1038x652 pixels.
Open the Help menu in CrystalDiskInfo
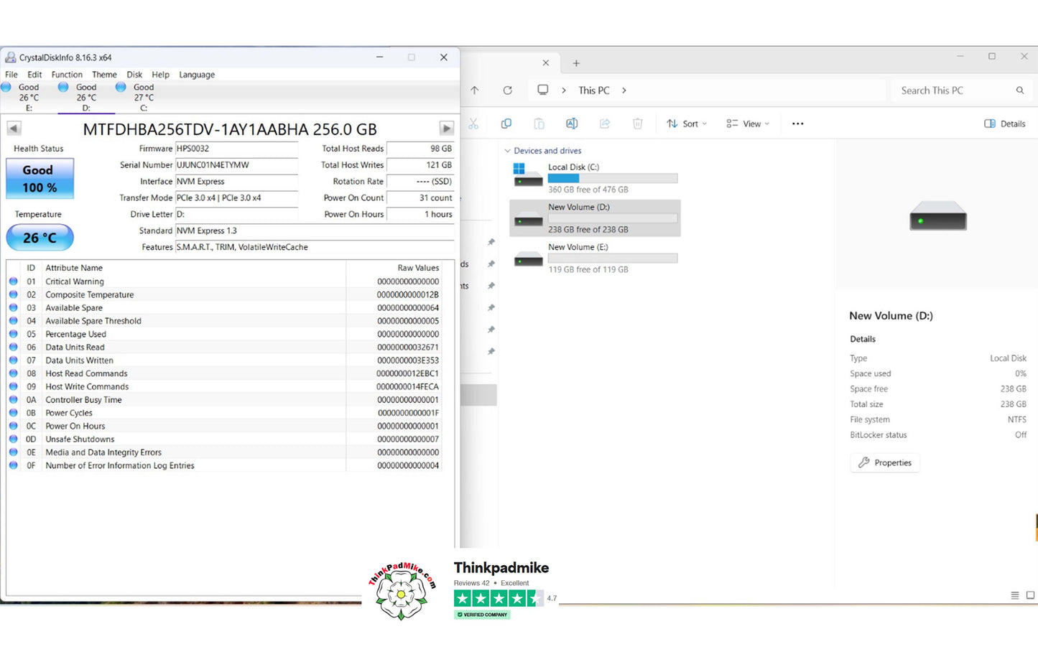[x=160, y=75]
